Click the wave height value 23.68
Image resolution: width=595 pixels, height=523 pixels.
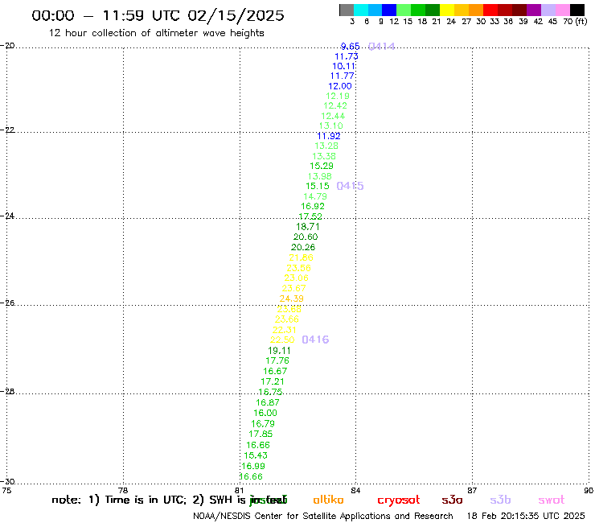point(289,309)
